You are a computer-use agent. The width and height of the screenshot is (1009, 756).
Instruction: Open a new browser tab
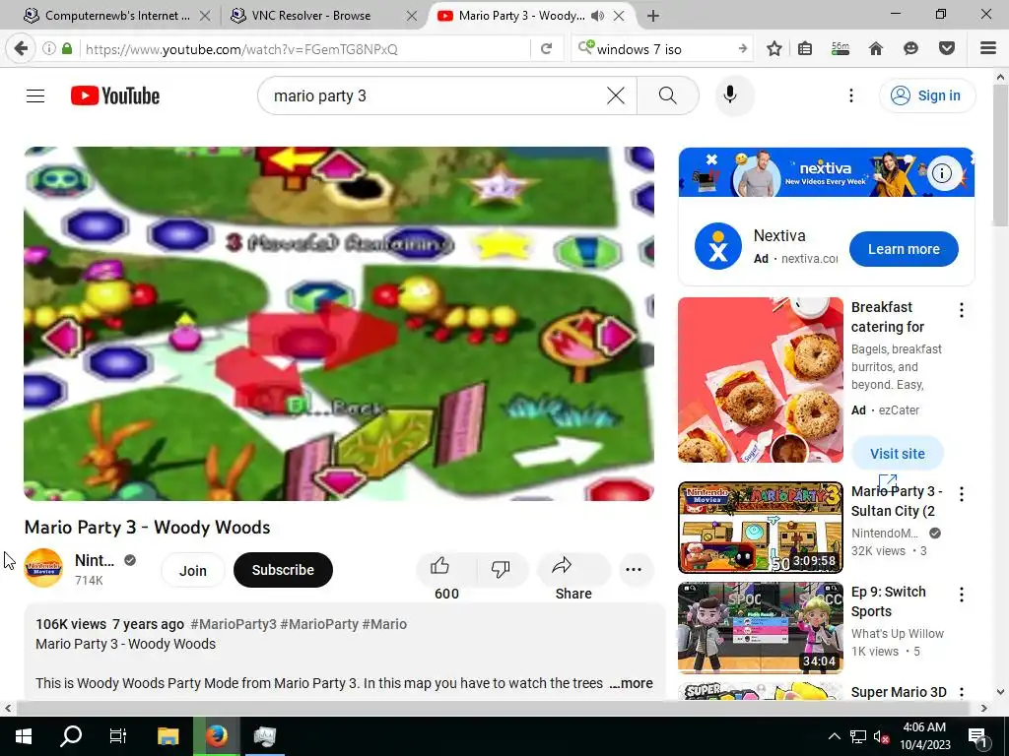(x=652, y=16)
